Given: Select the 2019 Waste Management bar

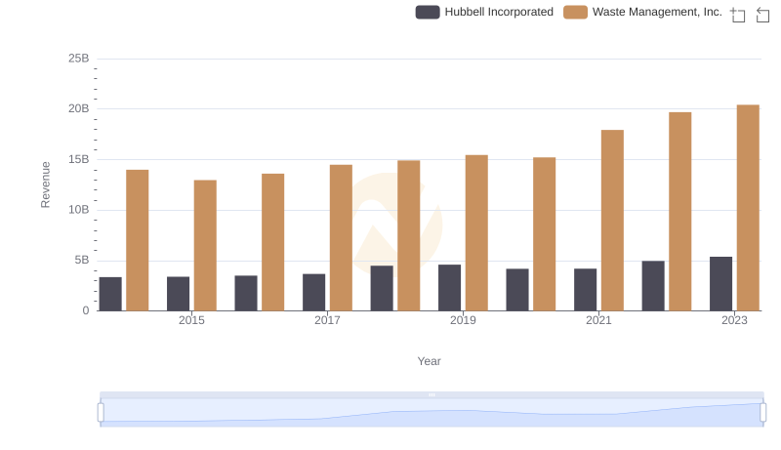Looking at the screenshot, I should (x=476, y=233).
